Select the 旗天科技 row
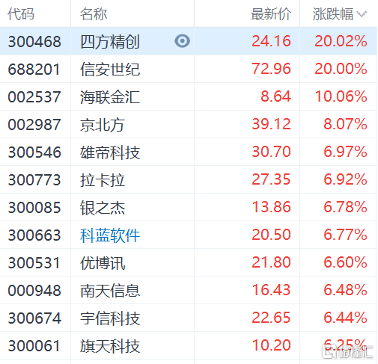The width and height of the screenshot is (378, 364). (189, 345)
